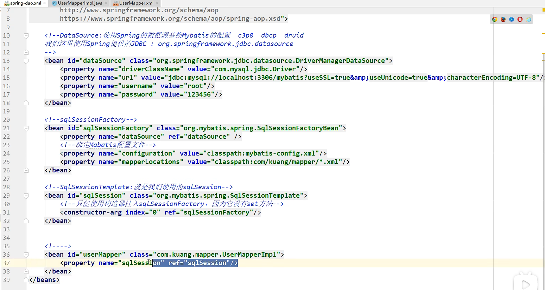
Task: Open in Safari browser icon
Action: [x=512, y=19]
